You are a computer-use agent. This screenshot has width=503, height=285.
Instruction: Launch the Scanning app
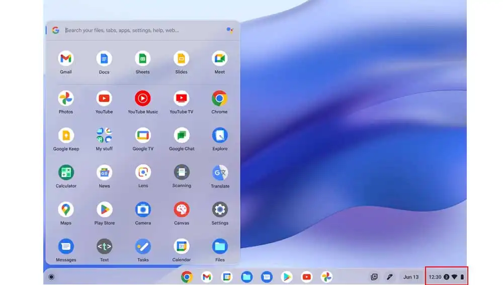pyautogui.click(x=182, y=172)
